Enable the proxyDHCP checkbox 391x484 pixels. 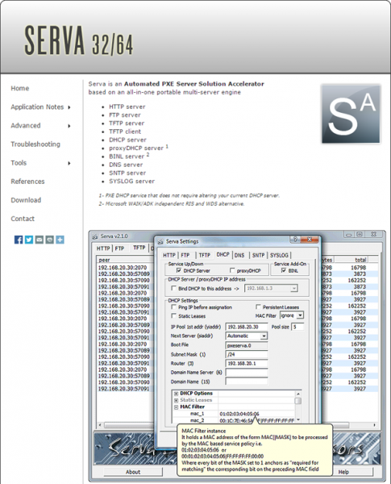click(232, 270)
